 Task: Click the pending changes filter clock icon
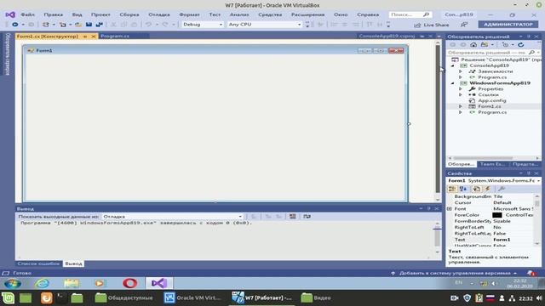click(505, 44)
